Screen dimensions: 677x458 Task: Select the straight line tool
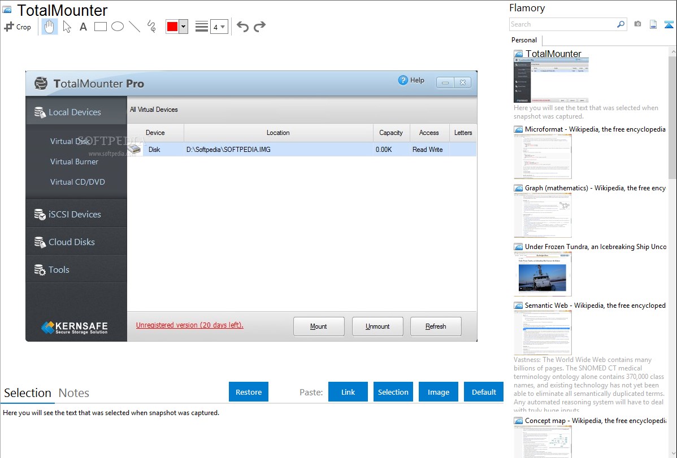134,27
